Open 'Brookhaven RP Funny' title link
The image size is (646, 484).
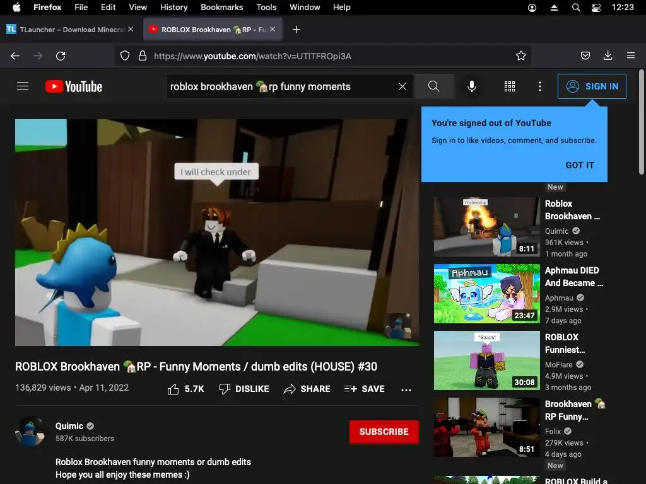[575, 410]
